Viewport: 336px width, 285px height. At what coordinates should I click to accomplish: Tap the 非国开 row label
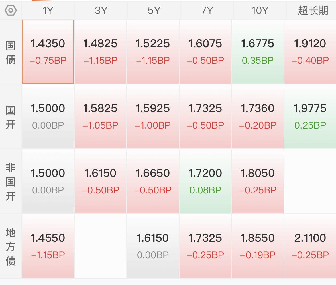pyautogui.click(x=11, y=182)
